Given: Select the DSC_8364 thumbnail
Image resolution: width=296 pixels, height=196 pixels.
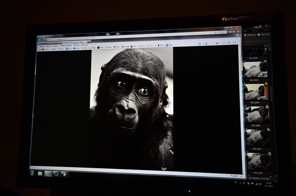Looking at the screenshot, I should click(256, 115).
